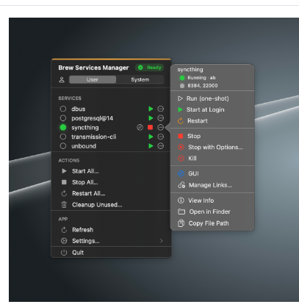Screen dimensions: 299x307
Task: Click the transmission-cli service name
Action: [x=93, y=137]
